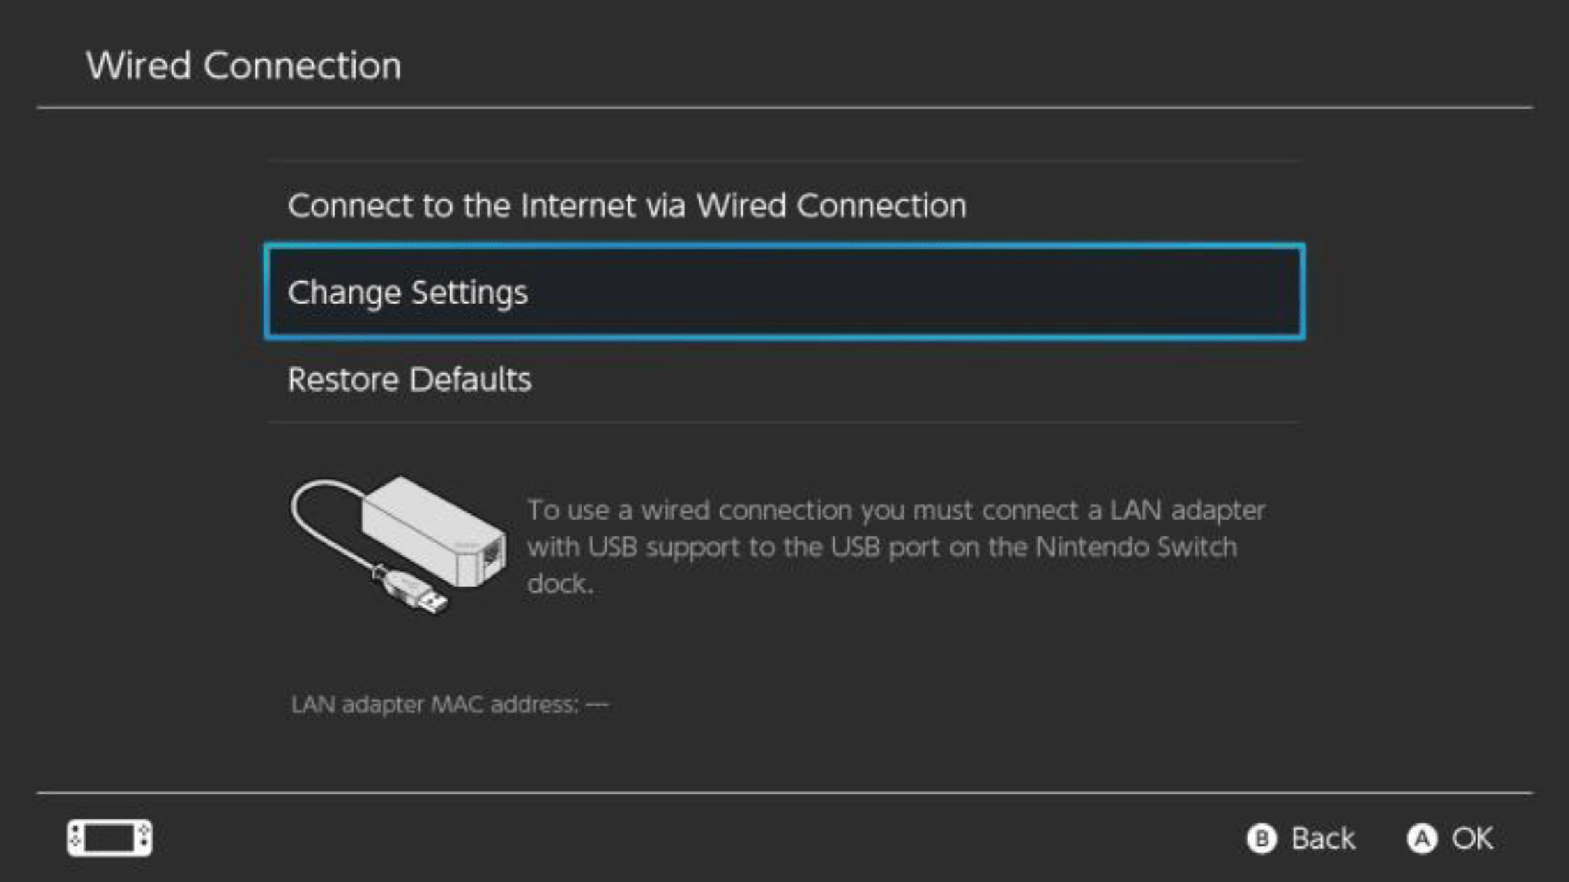This screenshot has height=882, width=1569.
Task: Click the OK label
Action: 1472,838
